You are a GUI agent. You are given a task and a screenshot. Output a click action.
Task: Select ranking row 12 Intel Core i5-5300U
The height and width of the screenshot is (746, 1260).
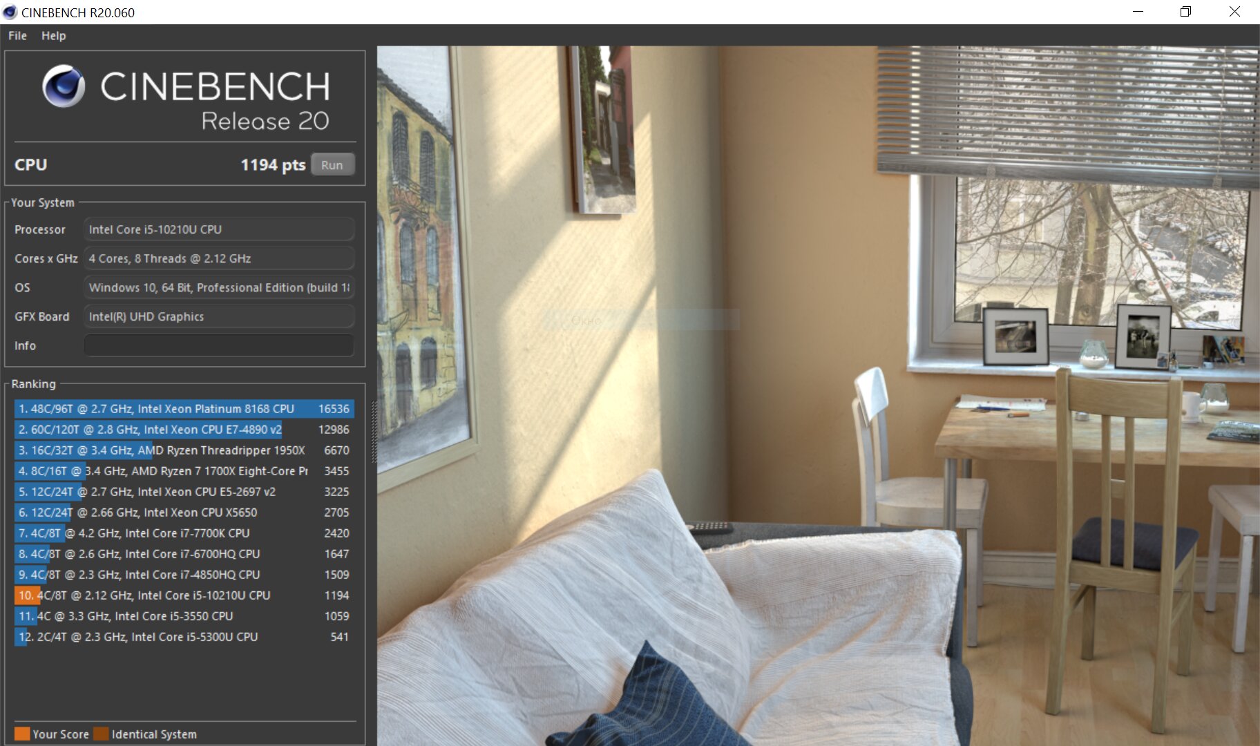pyautogui.click(x=184, y=637)
